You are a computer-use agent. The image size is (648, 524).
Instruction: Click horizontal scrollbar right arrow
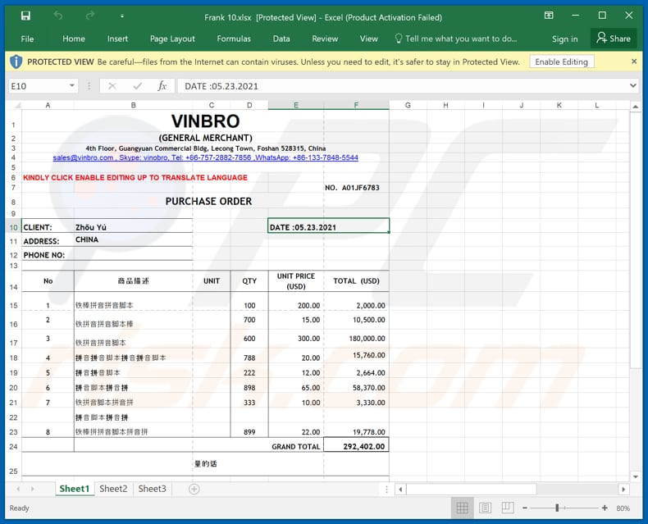click(623, 490)
